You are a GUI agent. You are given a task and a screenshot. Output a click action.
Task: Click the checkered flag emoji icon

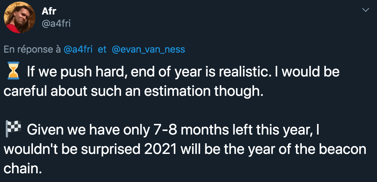pos(13,130)
